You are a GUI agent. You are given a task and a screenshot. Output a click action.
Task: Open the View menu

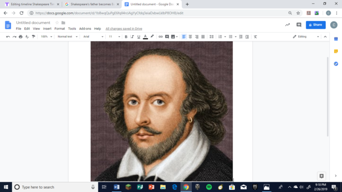pos(36,29)
